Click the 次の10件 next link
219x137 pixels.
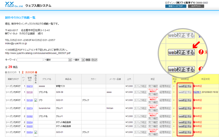[x=30, y=72]
